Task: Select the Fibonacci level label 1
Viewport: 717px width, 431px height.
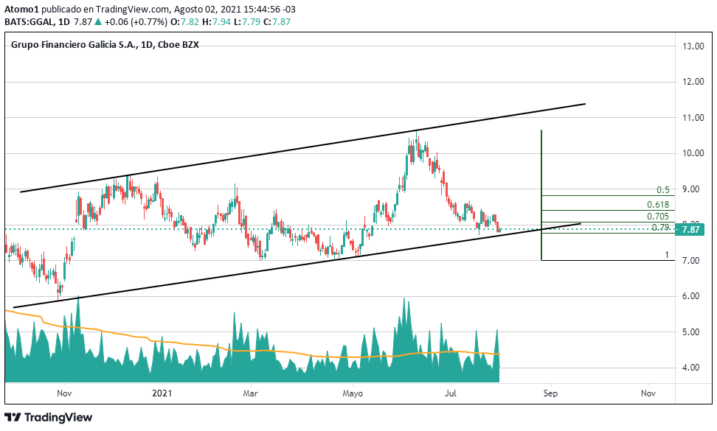Action: 667,255
